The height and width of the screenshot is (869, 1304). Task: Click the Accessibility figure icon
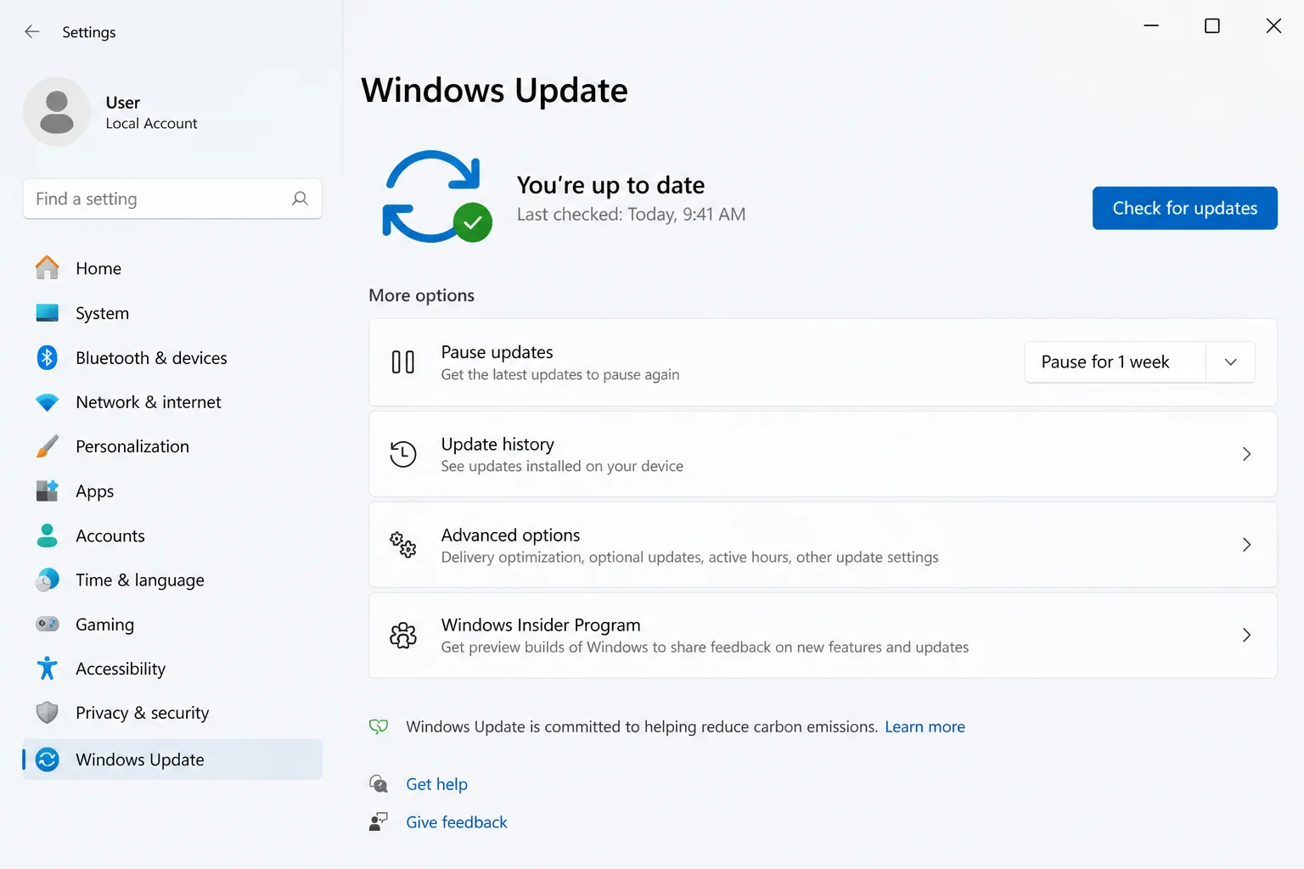click(x=48, y=669)
